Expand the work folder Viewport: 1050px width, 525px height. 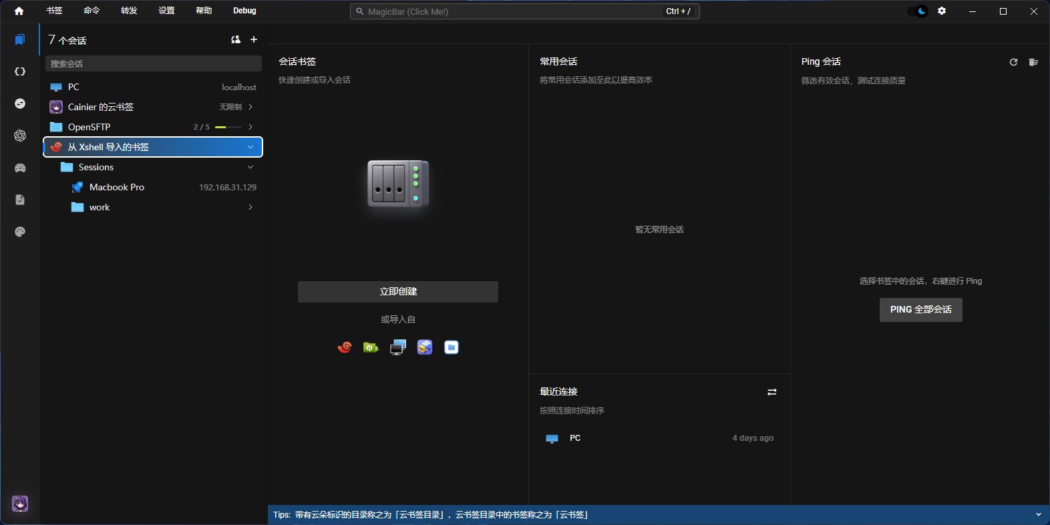click(250, 207)
